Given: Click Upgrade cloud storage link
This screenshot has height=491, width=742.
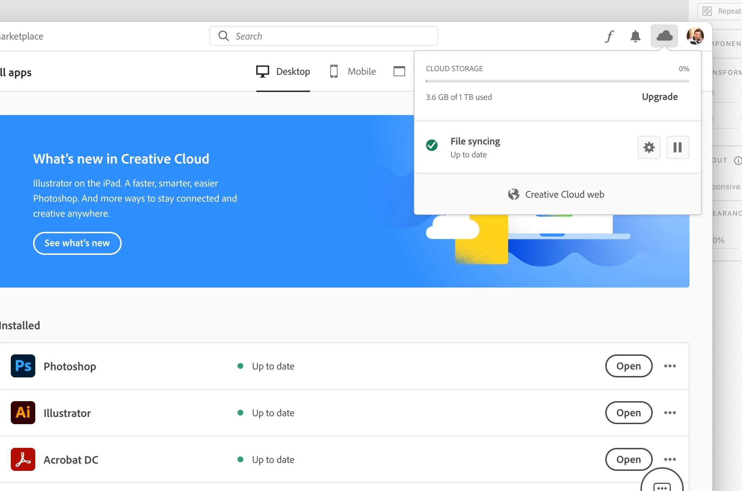Looking at the screenshot, I should 660,97.
